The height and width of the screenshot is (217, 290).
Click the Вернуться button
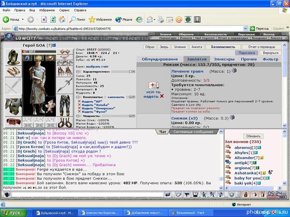[270, 53]
